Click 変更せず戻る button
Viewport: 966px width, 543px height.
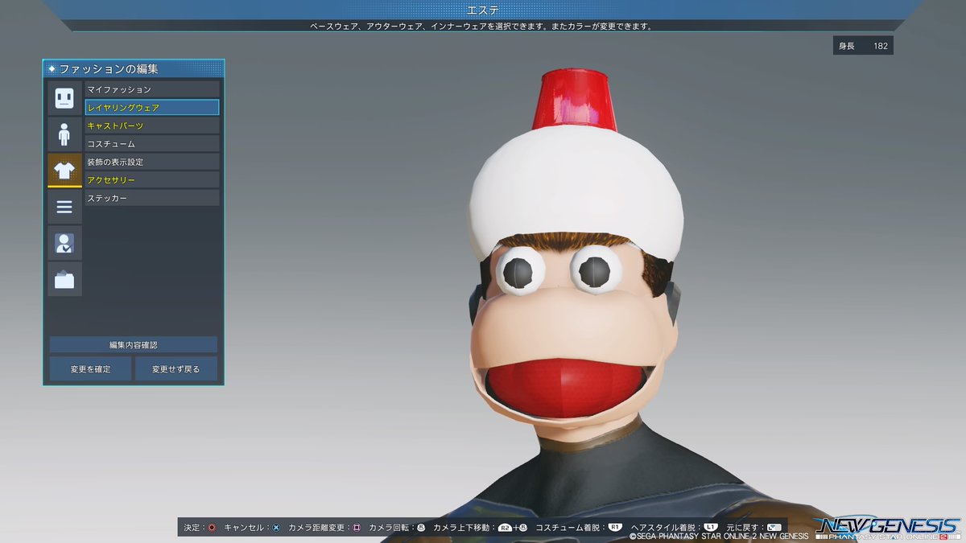(176, 368)
